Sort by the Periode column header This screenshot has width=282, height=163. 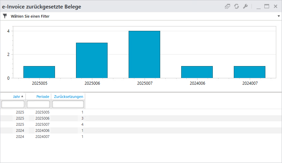[43, 97]
